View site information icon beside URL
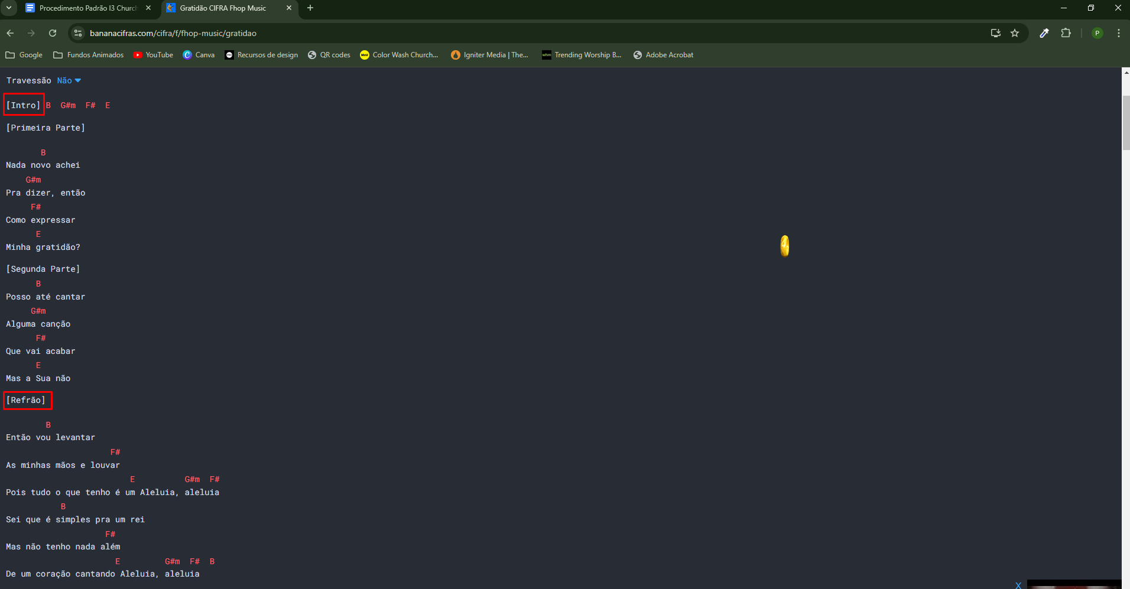The image size is (1130, 589). click(78, 33)
